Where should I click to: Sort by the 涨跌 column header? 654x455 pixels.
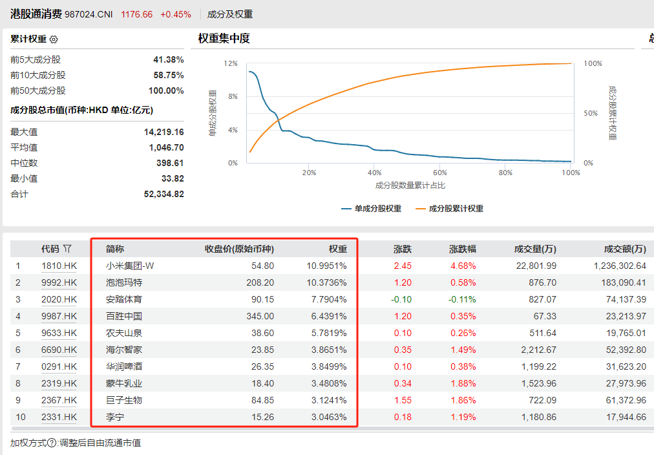[403, 249]
